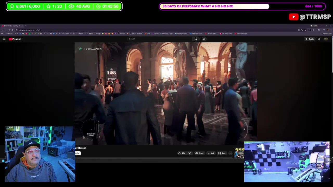
Task: Open the TX HOUSES bookmarks folder
Action: coord(89,34)
